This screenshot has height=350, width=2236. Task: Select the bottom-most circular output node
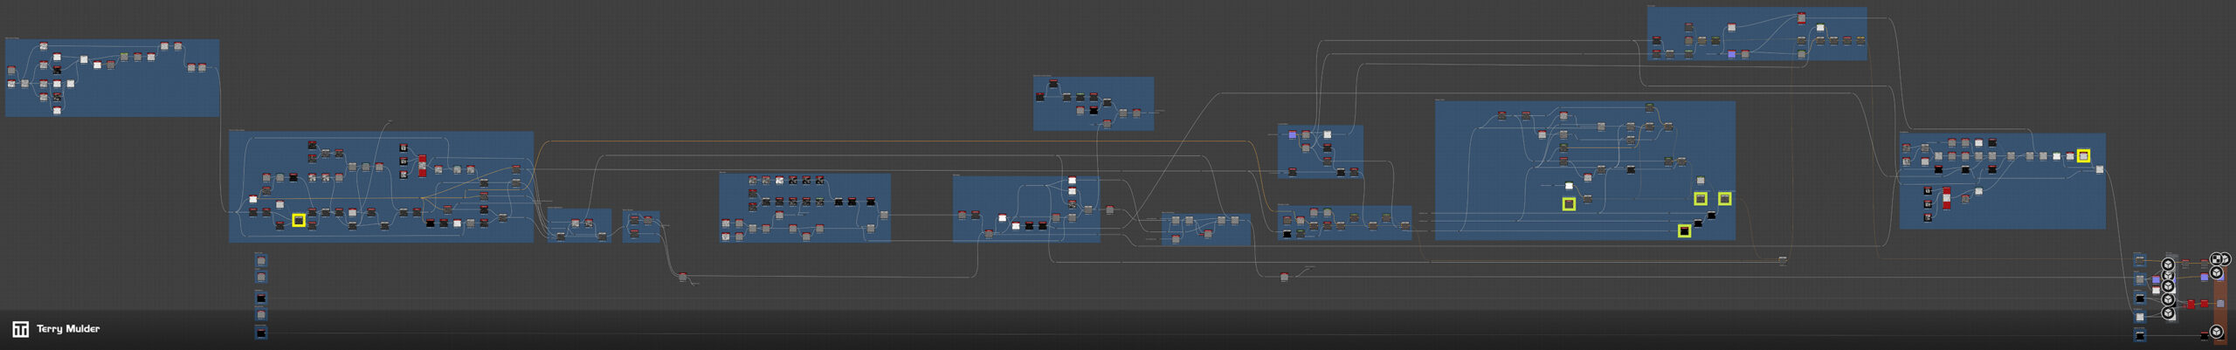(x=2216, y=332)
